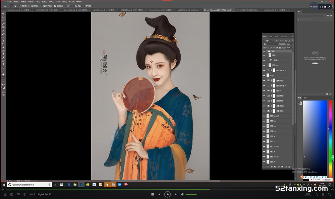Play the video with center play button

167,194
